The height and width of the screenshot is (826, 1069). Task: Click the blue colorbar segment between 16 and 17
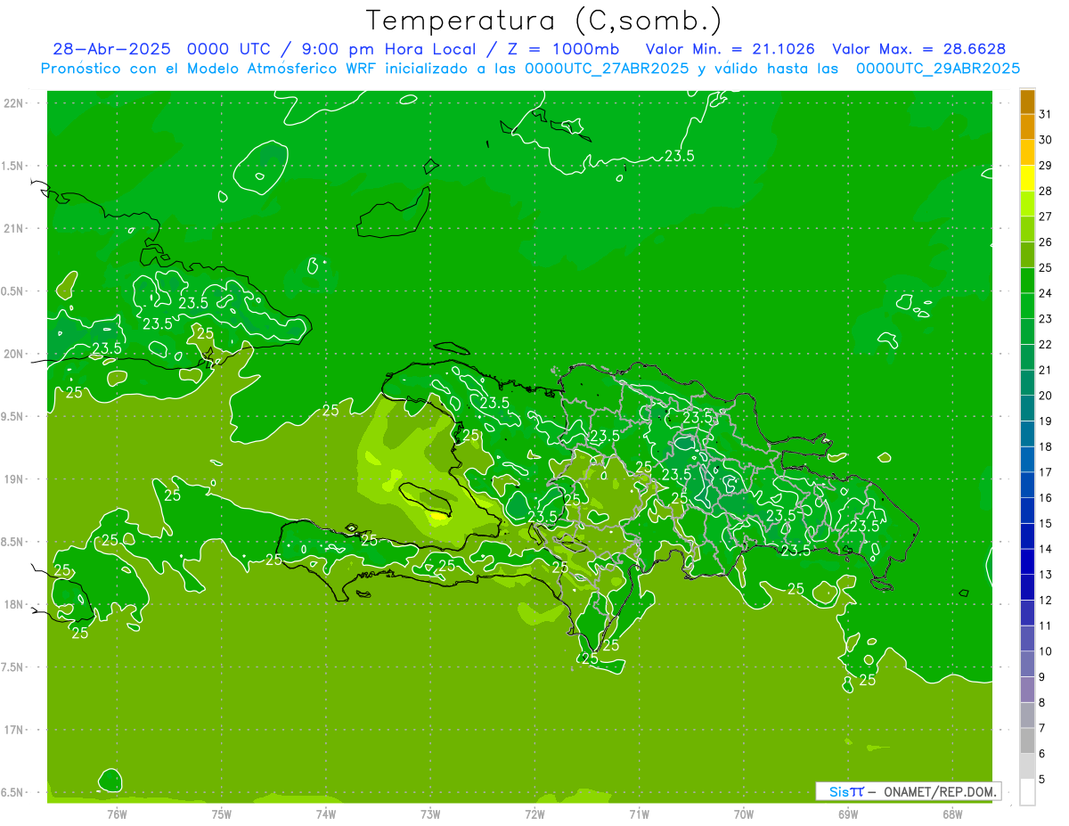[1027, 486]
